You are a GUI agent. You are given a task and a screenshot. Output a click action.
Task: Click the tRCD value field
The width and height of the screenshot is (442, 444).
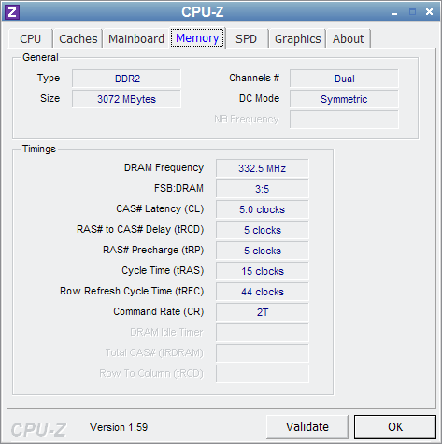click(x=263, y=230)
